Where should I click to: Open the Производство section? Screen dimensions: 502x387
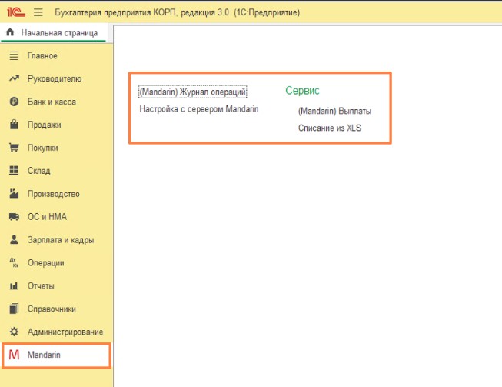[54, 194]
